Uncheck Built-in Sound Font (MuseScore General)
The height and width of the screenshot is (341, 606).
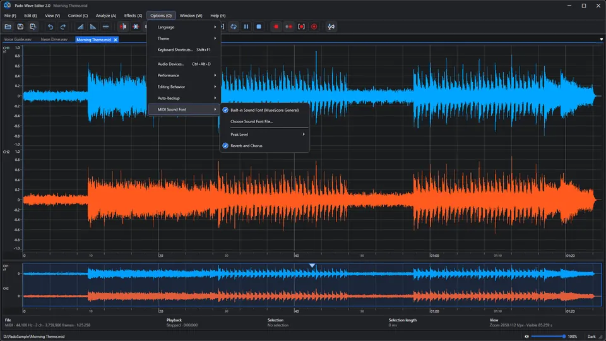pyautogui.click(x=264, y=110)
